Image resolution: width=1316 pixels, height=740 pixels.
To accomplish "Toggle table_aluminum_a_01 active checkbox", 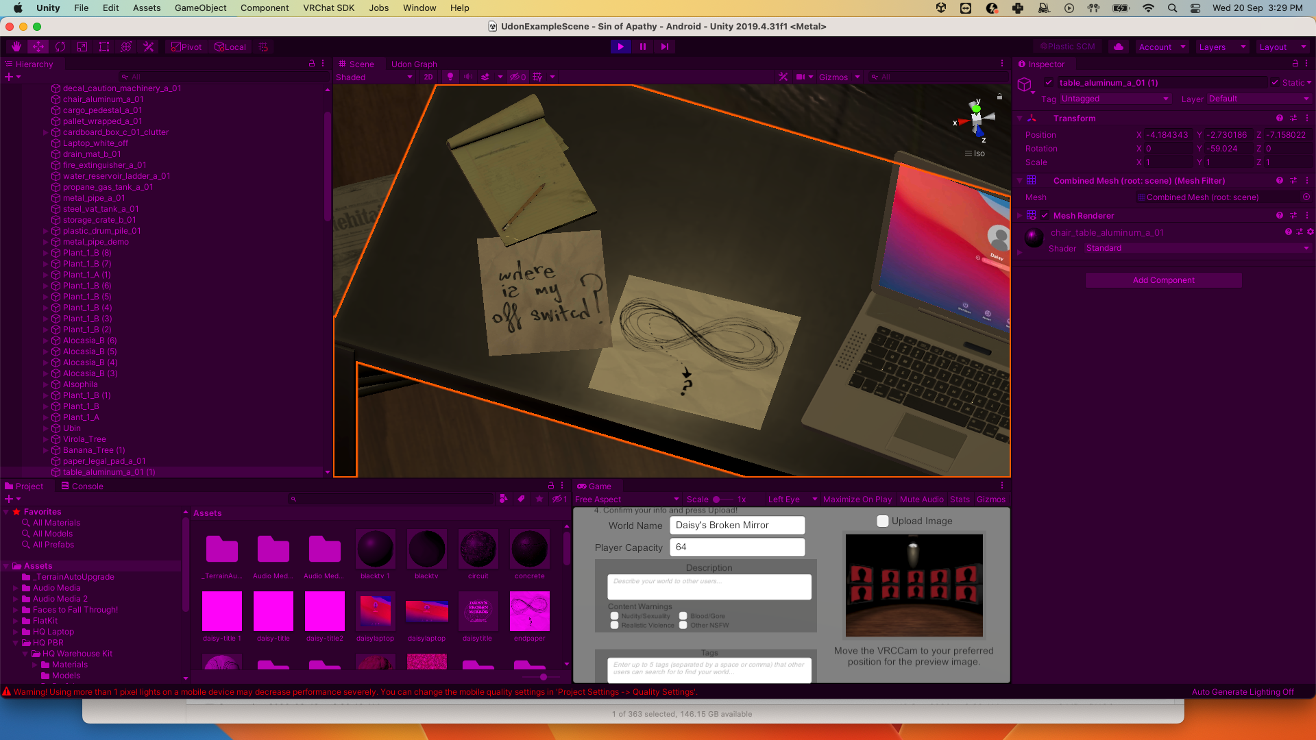I will [x=1048, y=82].
